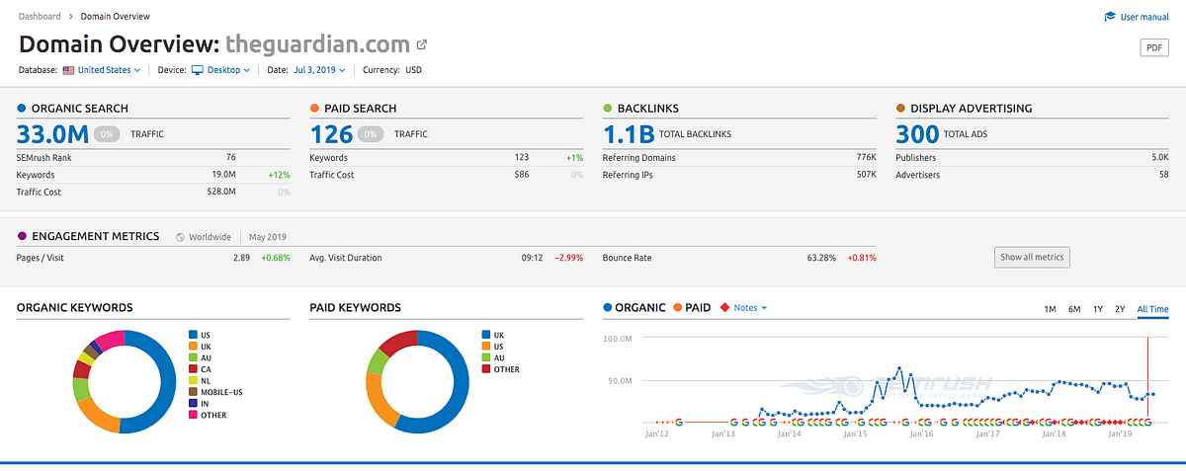The image size is (1186, 471).
Task: Click the Paid Search 0% badge
Action: (372, 133)
